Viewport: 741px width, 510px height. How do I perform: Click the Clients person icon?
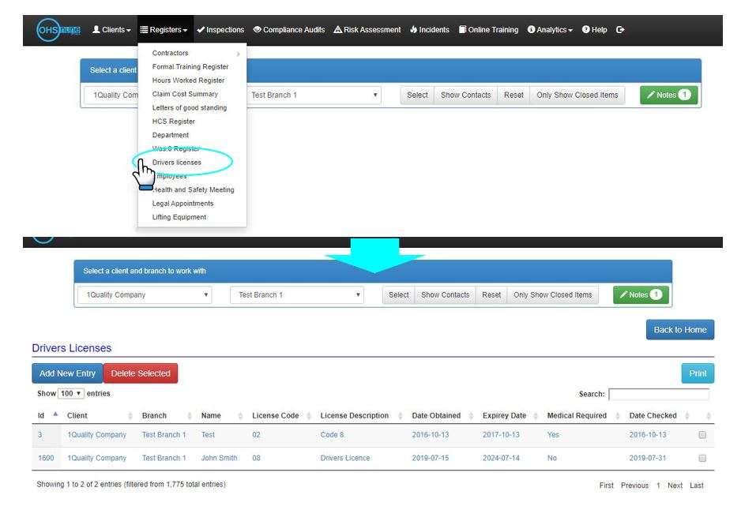click(x=96, y=30)
